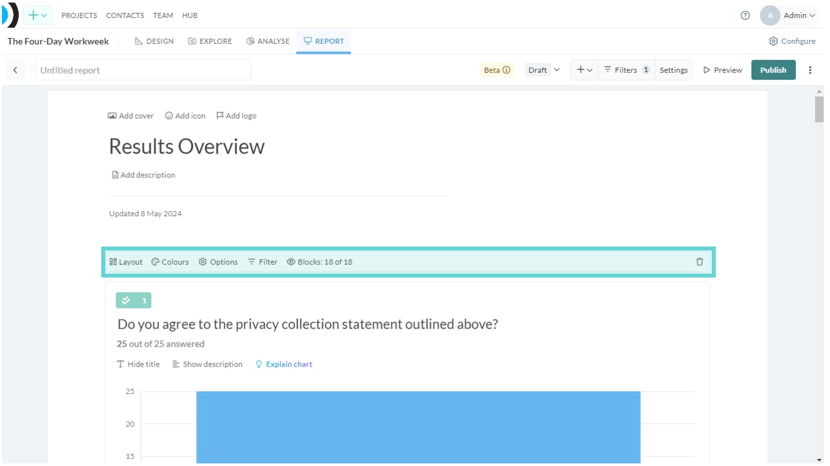Delete block with the trash icon

[x=700, y=262]
